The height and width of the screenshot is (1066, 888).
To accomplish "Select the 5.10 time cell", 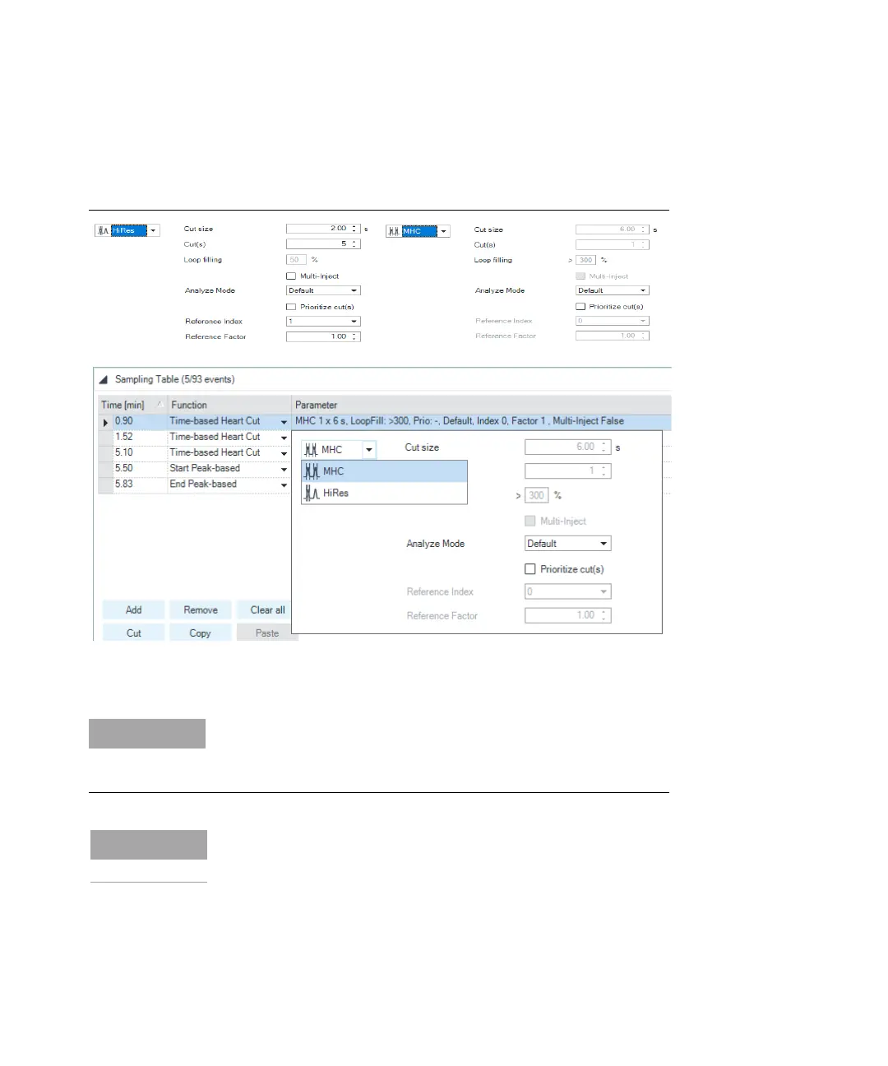I will tap(140, 452).
